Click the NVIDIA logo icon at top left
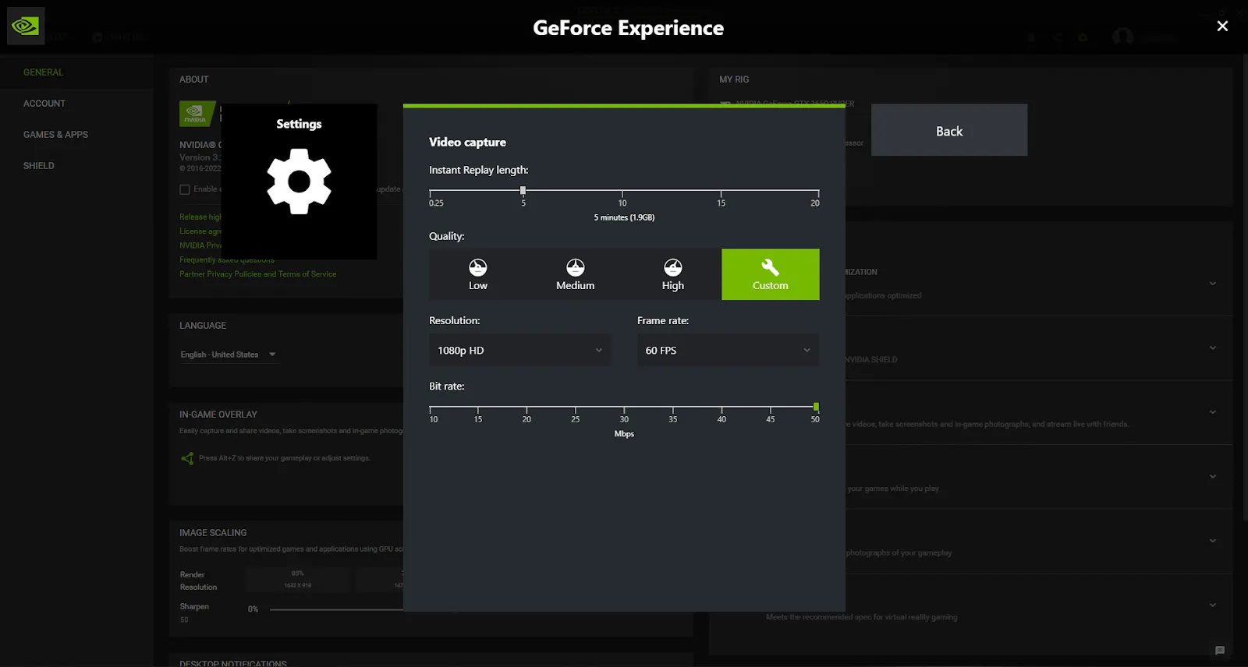The image size is (1248, 667). [x=26, y=26]
